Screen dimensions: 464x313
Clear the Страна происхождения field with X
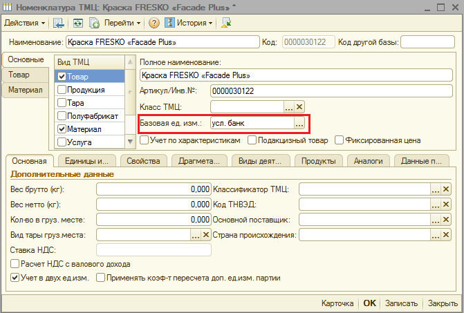pos(447,235)
